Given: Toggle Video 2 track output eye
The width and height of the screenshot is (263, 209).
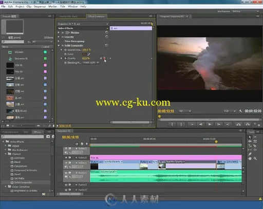Looking at the screenshot, I should tap(66, 158).
